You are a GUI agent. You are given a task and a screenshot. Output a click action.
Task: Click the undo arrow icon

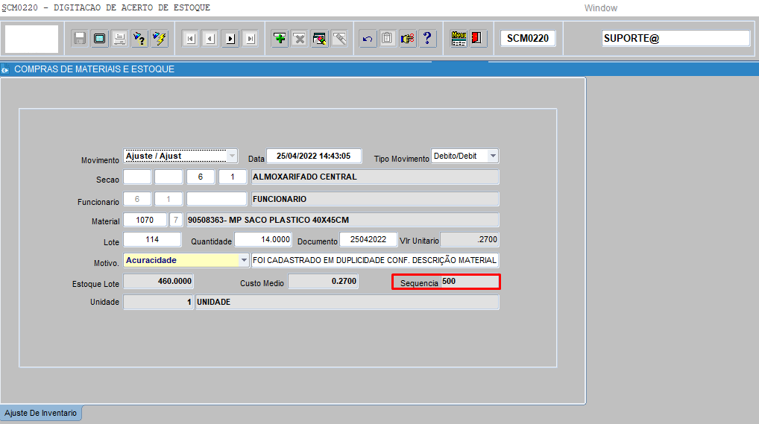point(368,38)
